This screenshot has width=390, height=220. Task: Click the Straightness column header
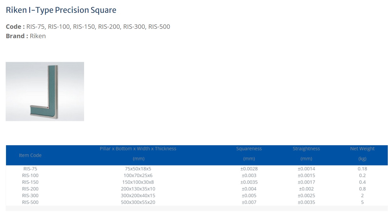pyautogui.click(x=306, y=149)
